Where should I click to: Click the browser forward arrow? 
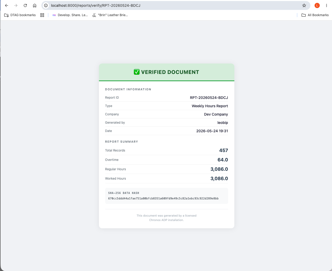click(16, 5)
